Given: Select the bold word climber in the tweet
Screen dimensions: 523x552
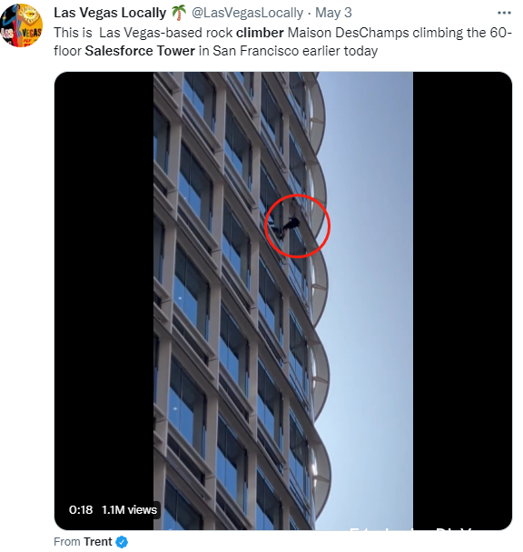Looking at the screenshot, I should coord(260,33).
